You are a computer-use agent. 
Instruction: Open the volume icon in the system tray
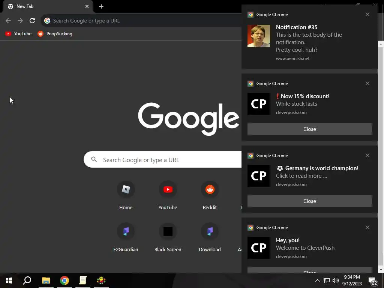[x=336, y=280]
